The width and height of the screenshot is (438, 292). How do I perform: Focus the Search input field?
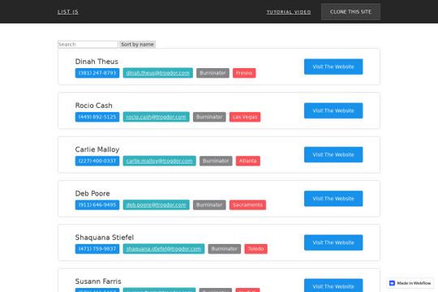pos(88,44)
